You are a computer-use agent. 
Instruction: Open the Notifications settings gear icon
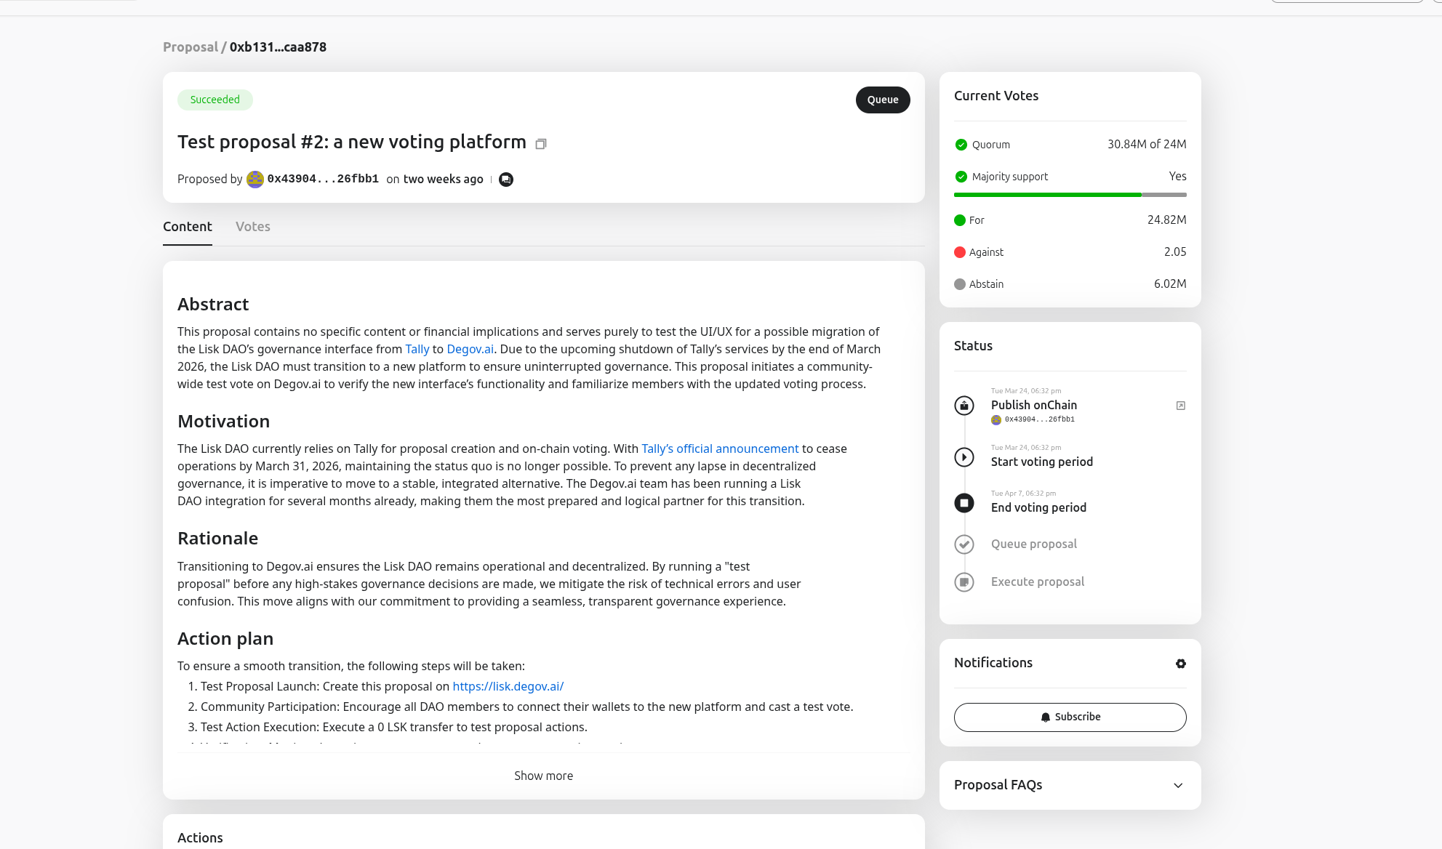click(1180, 664)
